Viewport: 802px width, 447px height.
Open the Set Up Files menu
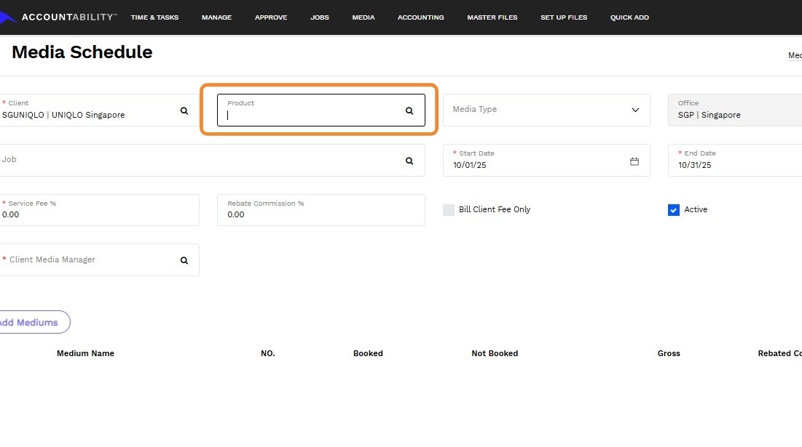564,17
